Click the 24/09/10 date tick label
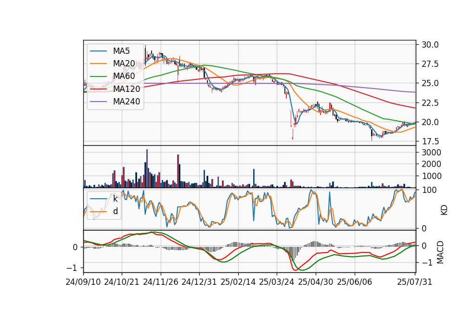 83,282
